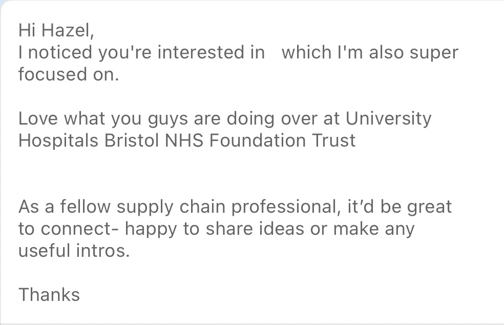Click the word "University" in the message
The height and width of the screenshot is (325, 504).
coord(389,118)
